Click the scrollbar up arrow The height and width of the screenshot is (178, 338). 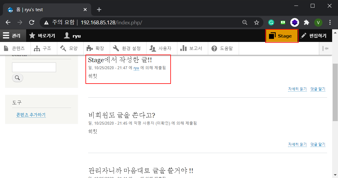point(335,33)
